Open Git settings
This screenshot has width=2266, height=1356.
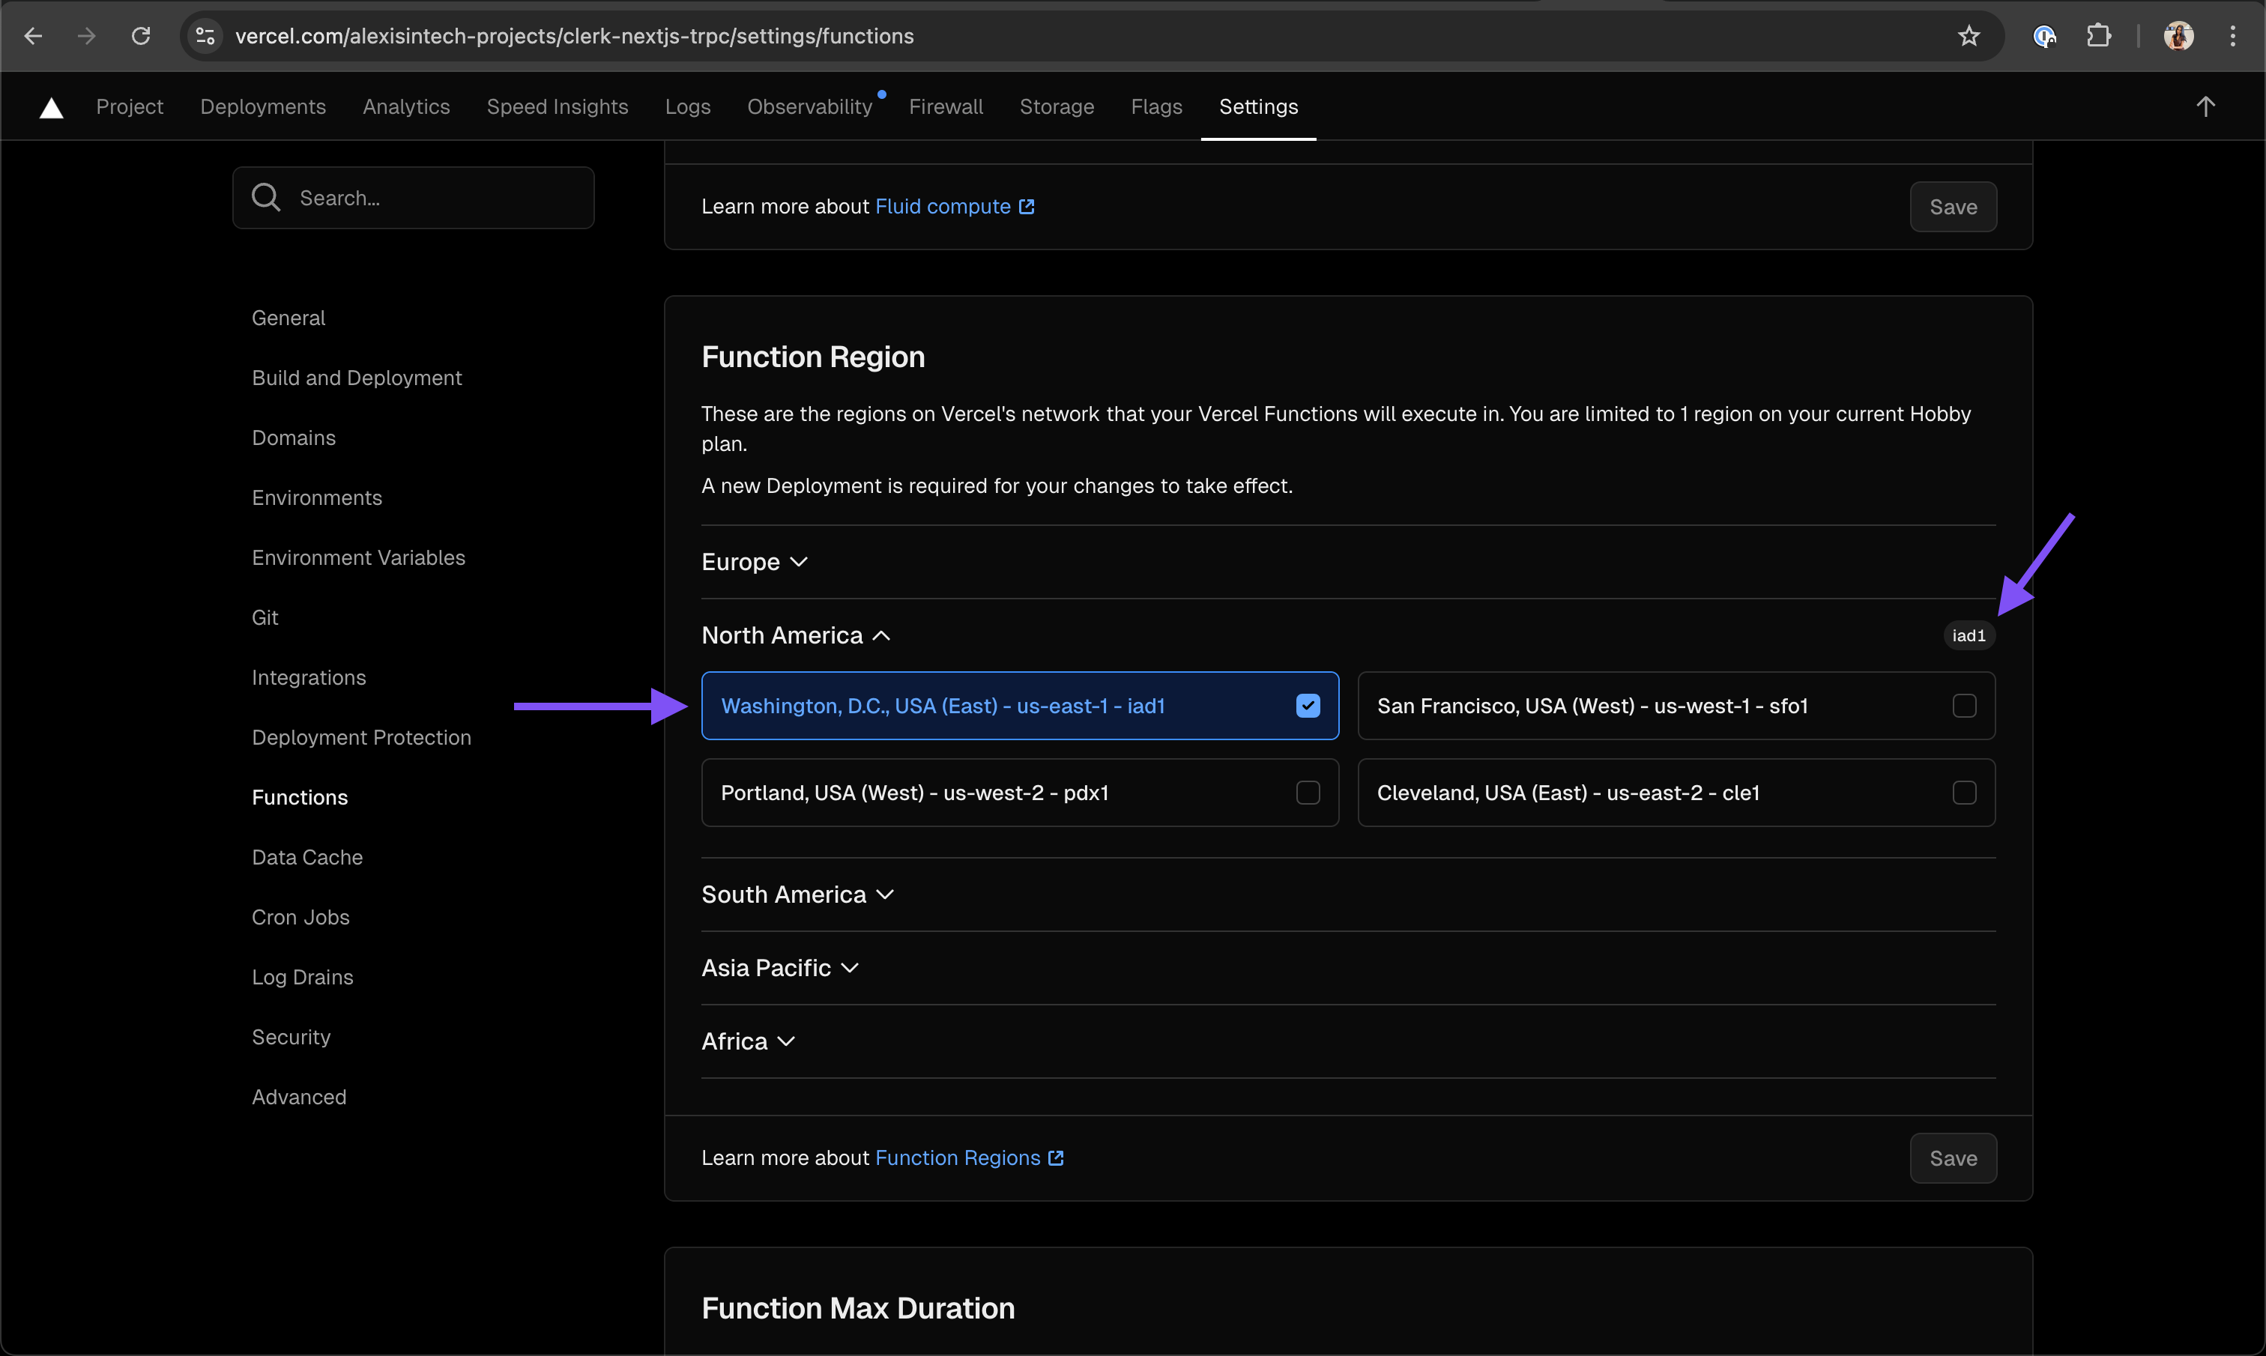tap(265, 618)
